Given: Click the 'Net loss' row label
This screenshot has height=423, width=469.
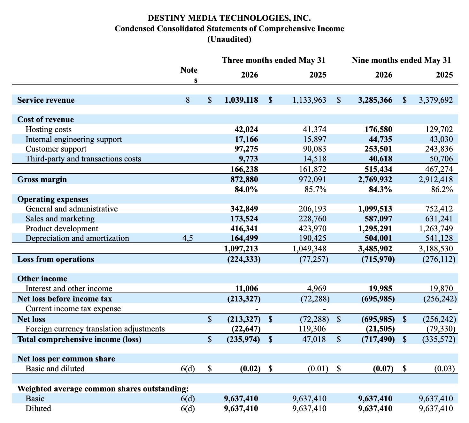Looking at the screenshot, I should click(31, 319).
